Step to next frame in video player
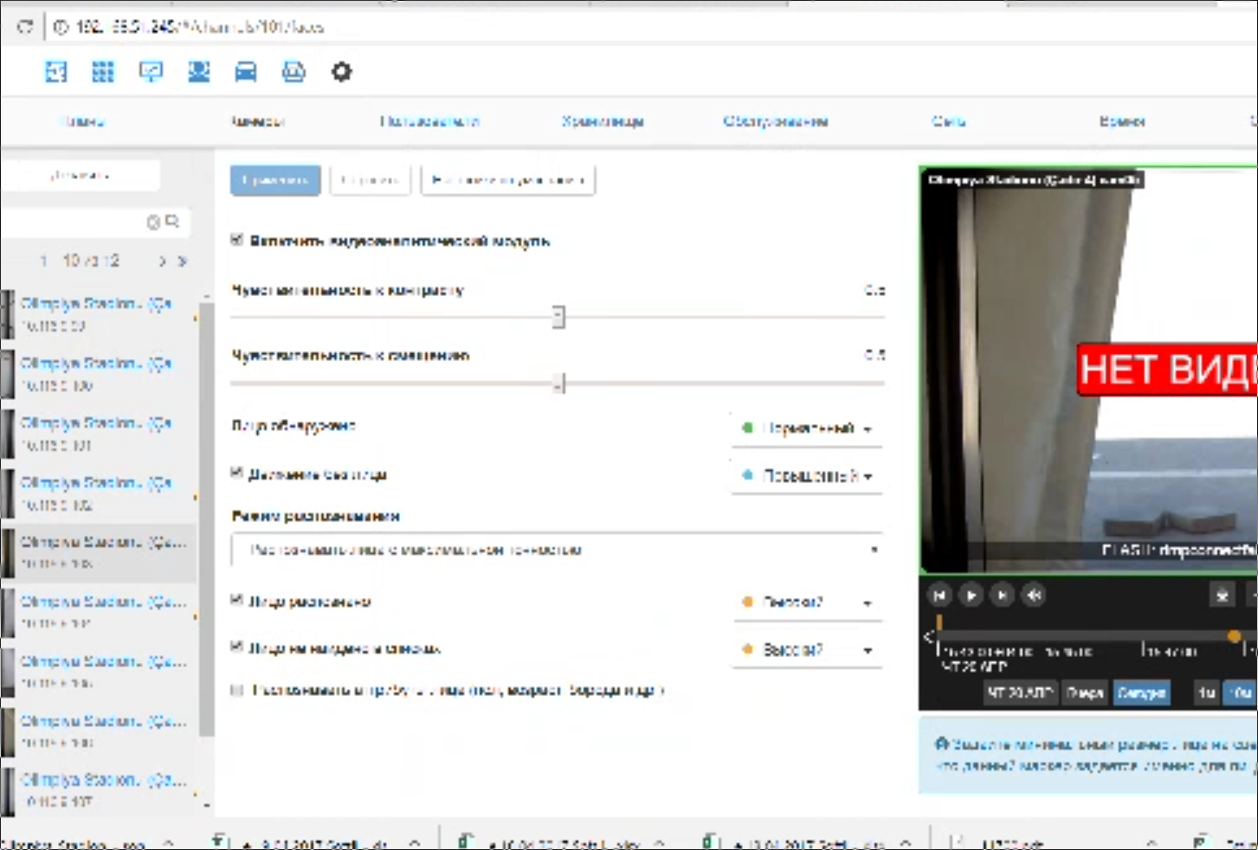Image resolution: width=1258 pixels, height=850 pixels. (1002, 596)
